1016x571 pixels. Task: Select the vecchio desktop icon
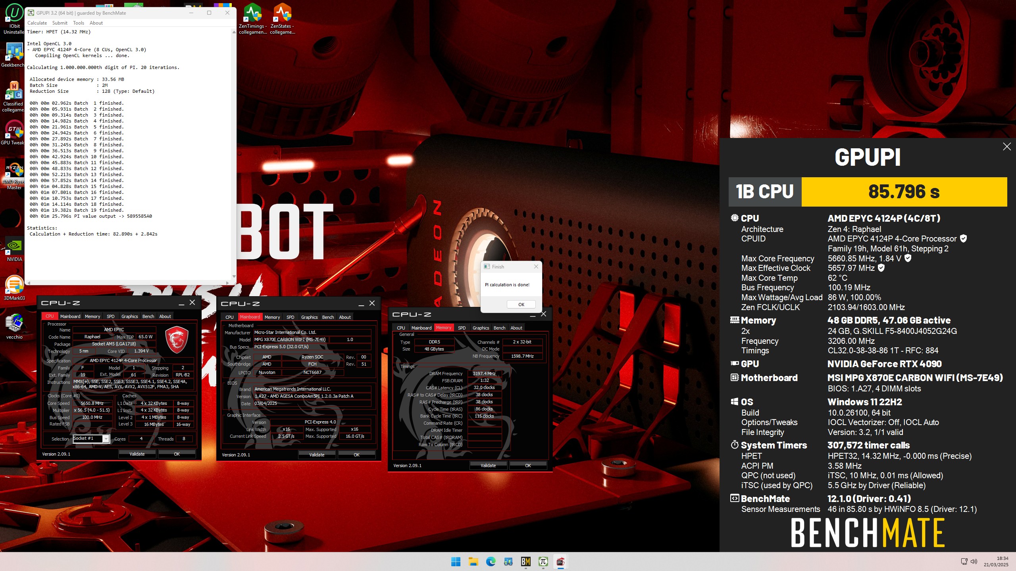(x=14, y=327)
